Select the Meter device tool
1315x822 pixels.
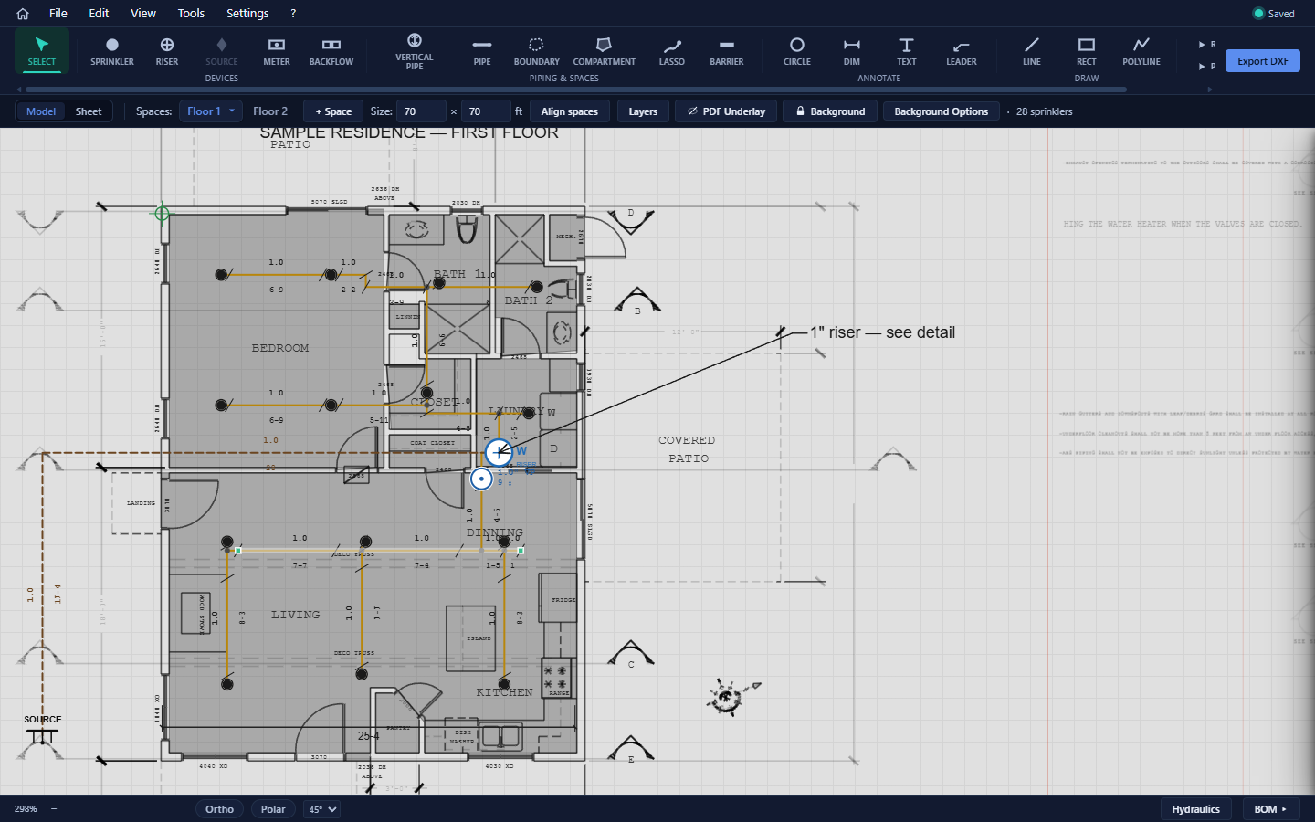click(277, 51)
